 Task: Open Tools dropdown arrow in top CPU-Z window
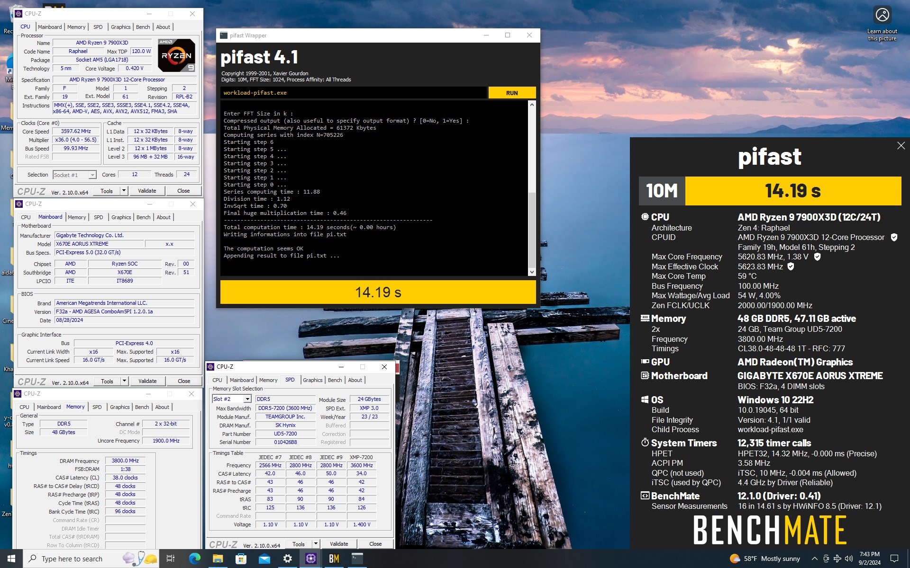point(124,191)
